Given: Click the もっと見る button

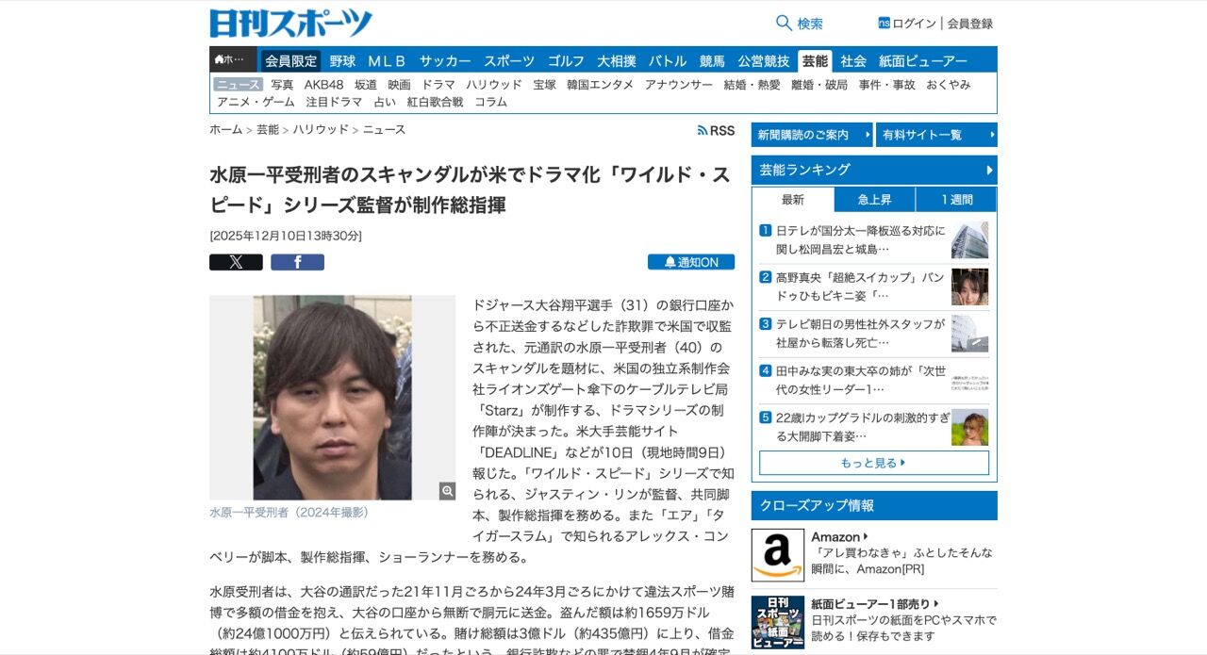Looking at the screenshot, I should point(874,463).
